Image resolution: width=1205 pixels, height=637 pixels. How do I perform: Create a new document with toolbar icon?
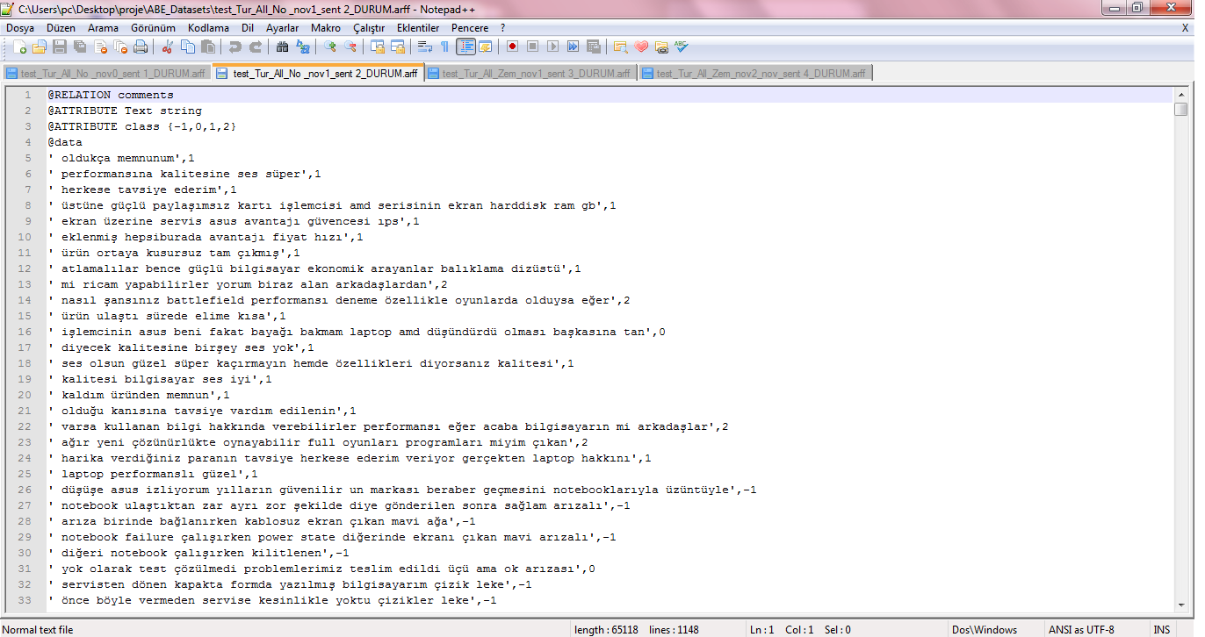click(x=19, y=47)
